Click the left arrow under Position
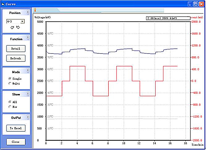This screenshot has height=150, width=206. [x=12, y=27]
